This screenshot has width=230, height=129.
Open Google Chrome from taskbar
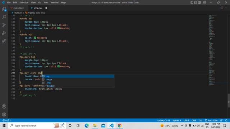click(120, 125)
